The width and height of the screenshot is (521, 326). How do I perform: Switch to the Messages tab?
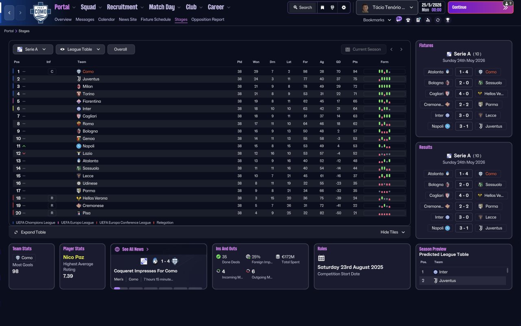[85, 20]
